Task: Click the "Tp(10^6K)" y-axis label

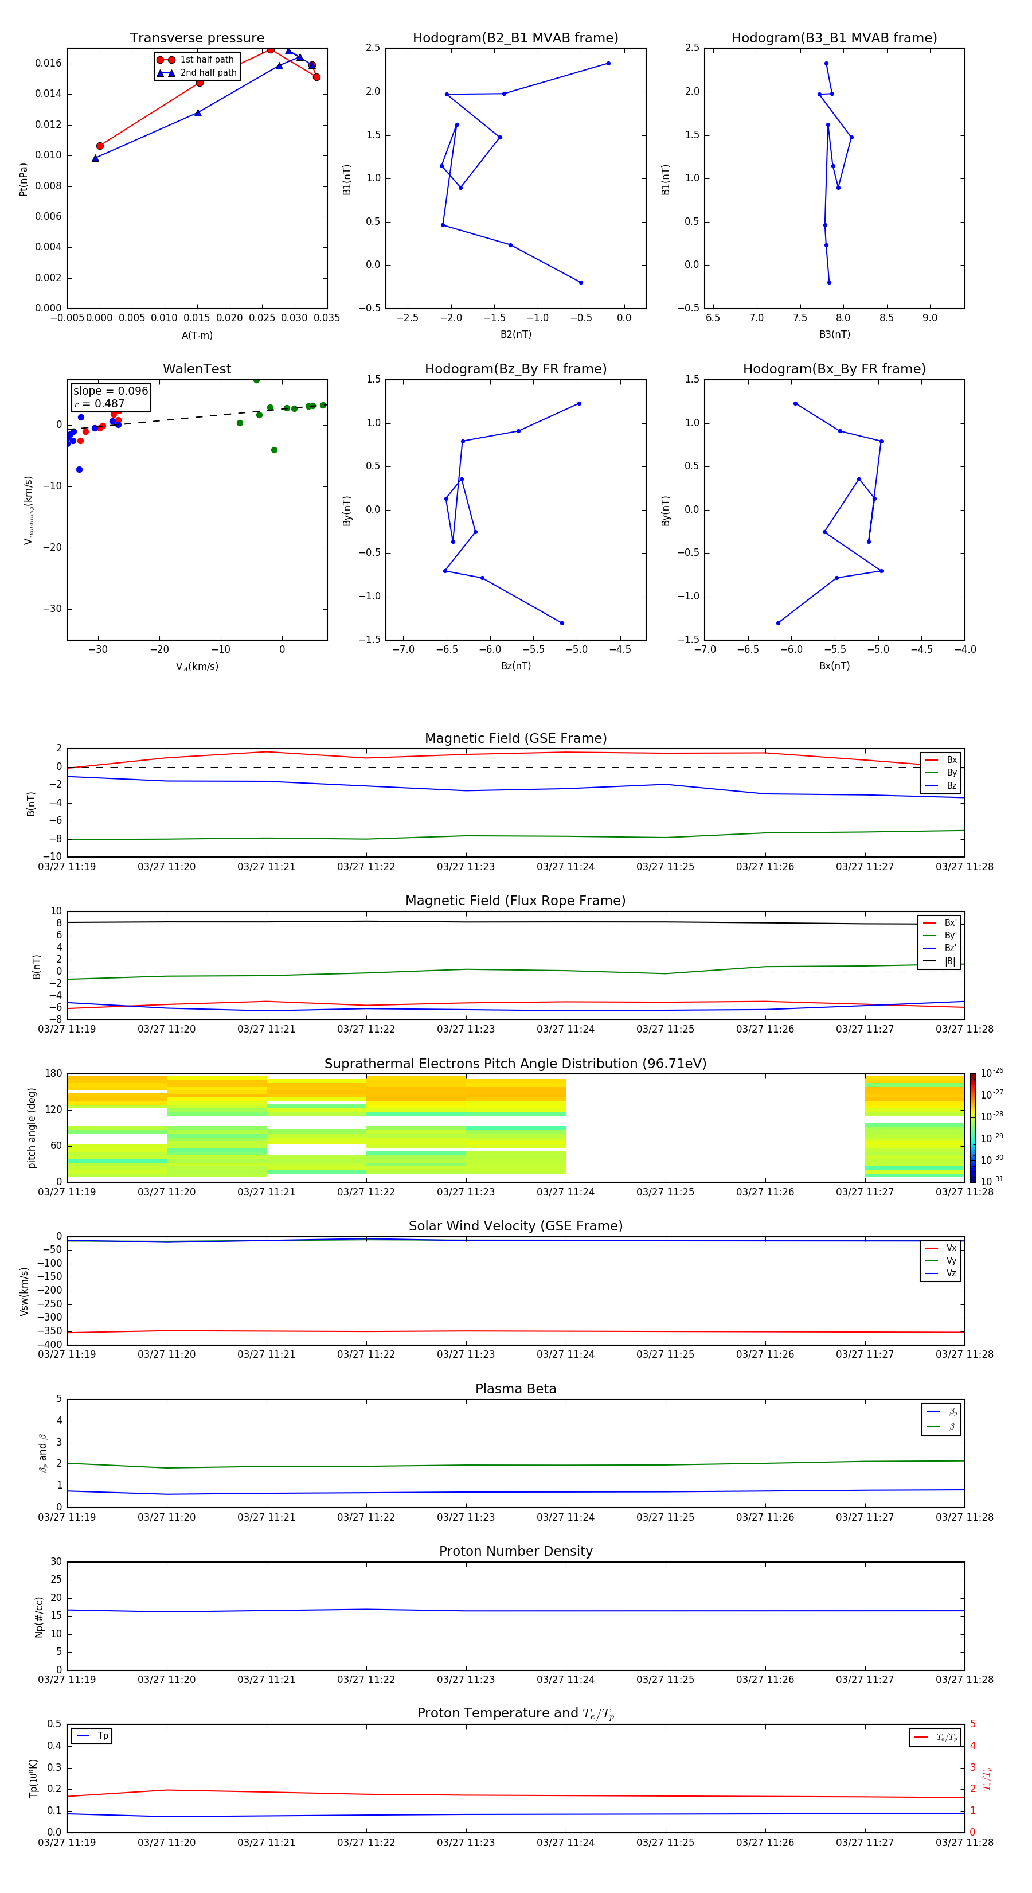Action: click(x=33, y=1778)
